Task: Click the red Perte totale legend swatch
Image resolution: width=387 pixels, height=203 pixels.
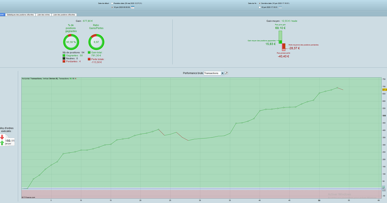Action: (89, 59)
